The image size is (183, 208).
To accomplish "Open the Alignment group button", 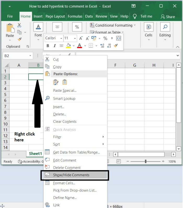I will pos(57,27).
